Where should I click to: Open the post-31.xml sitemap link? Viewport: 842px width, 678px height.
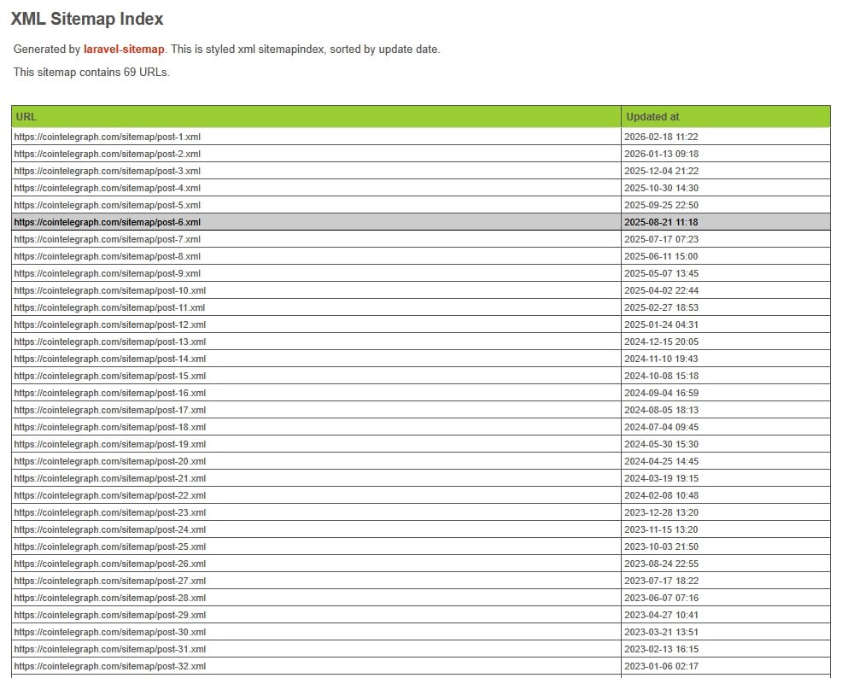click(110, 649)
